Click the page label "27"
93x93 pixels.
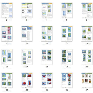[x=87, y=90]
